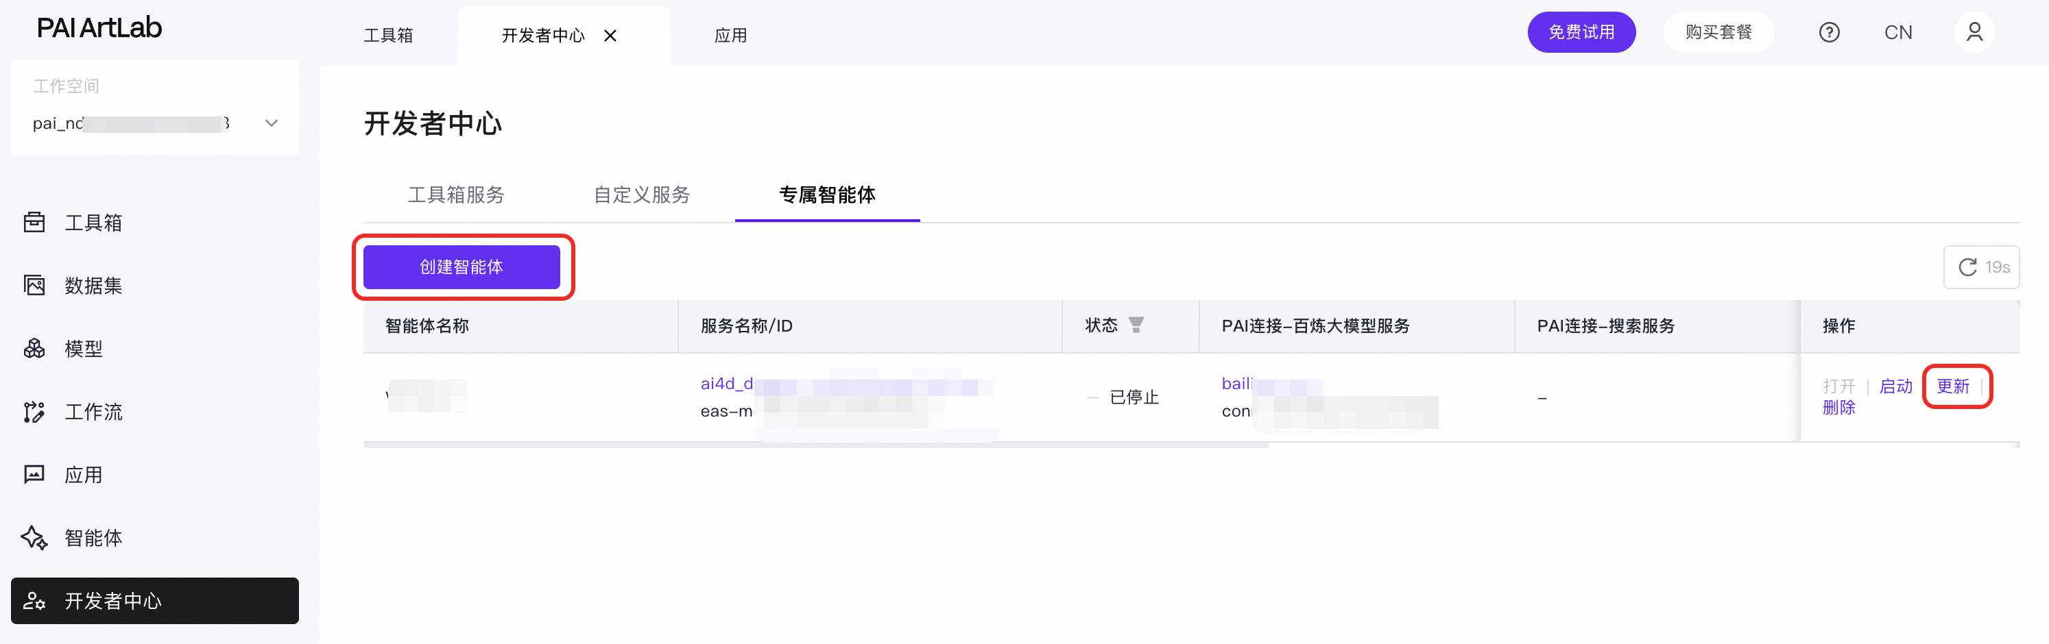Click the 更新 action link
Image resolution: width=2049 pixels, height=644 pixels.
coord(1953,386)
